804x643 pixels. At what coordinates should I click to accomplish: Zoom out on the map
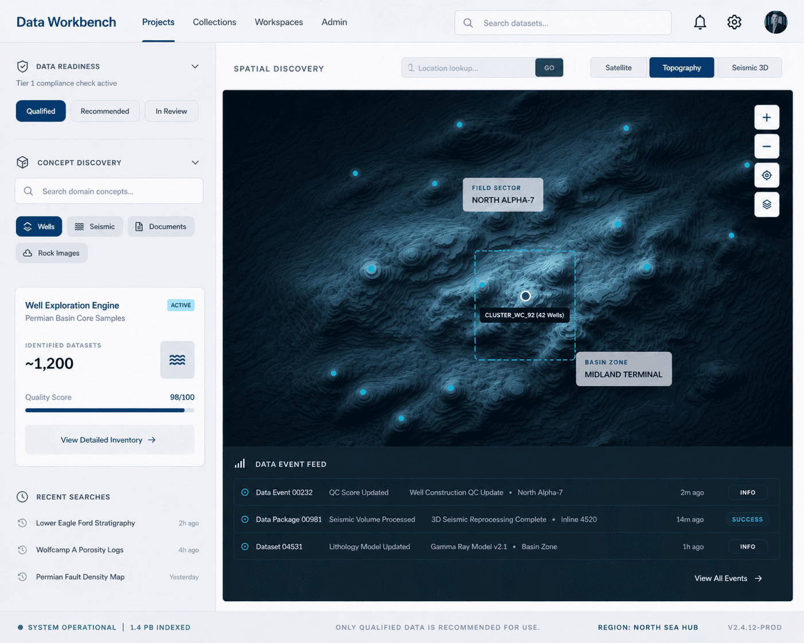click(767, 147)
